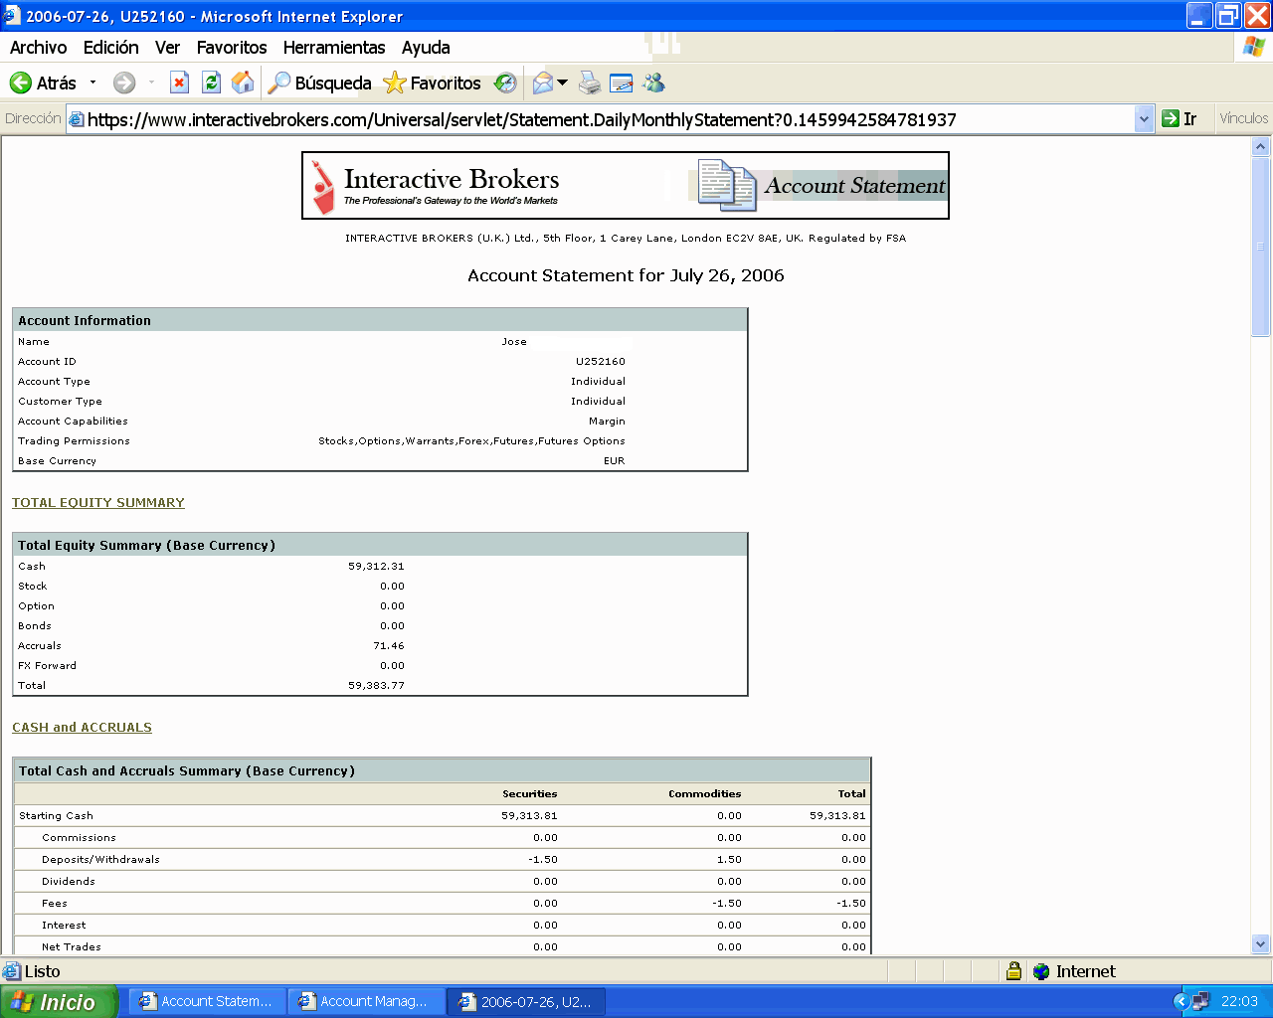Open the Archivo menu
This screenshot has height=1018, width=1273.
click(38, 47)
